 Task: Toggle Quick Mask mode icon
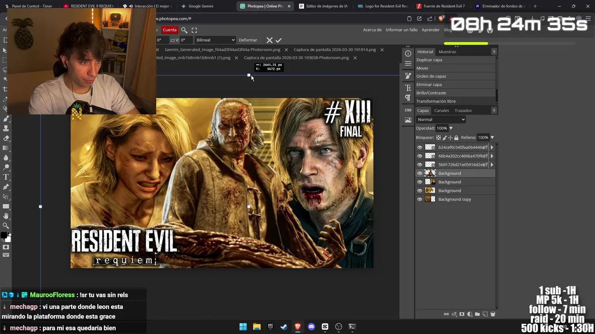[x=6, y=247]
